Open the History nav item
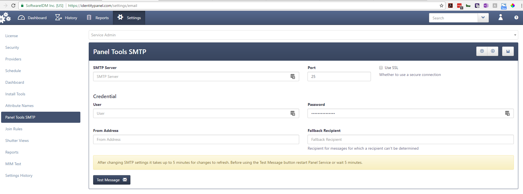The image size is (523, 194). tap(66, 18)
